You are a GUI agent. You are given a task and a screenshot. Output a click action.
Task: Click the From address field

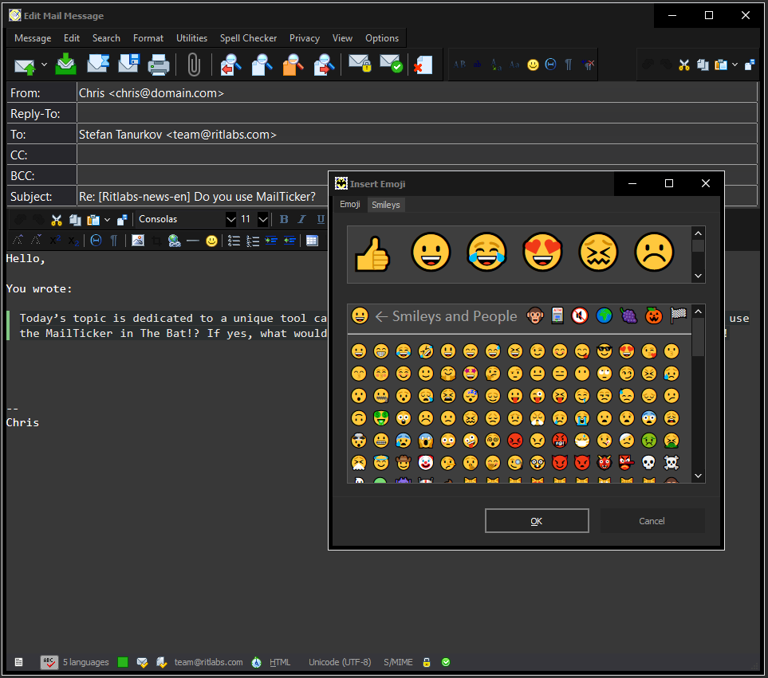pos(417,93)
